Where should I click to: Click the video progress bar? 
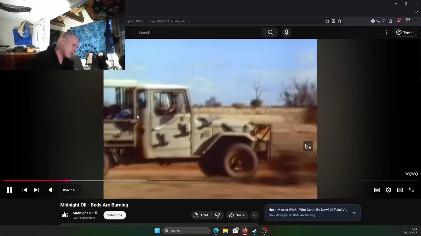pyautogui.click(x=210, y=181)
